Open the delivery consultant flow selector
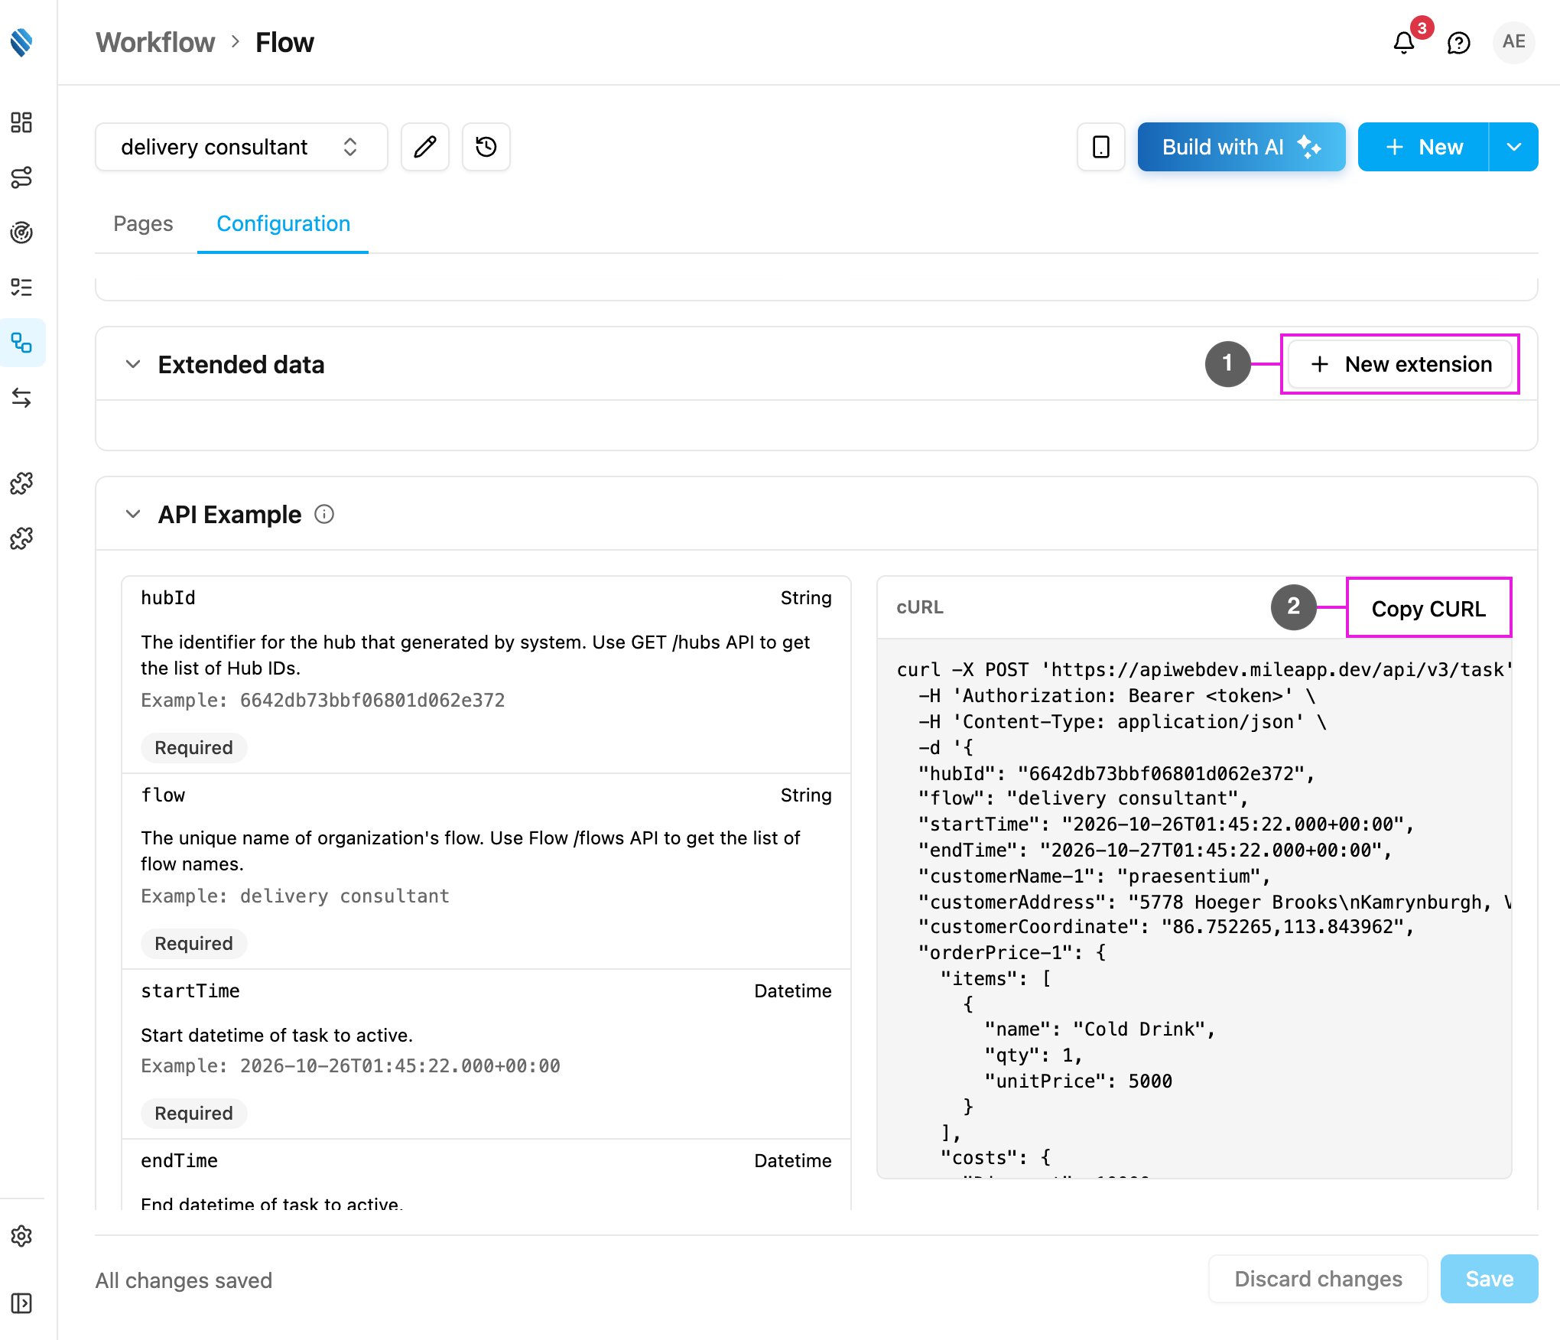This screenshot has height=1340, width=1560. coord(242,147)
